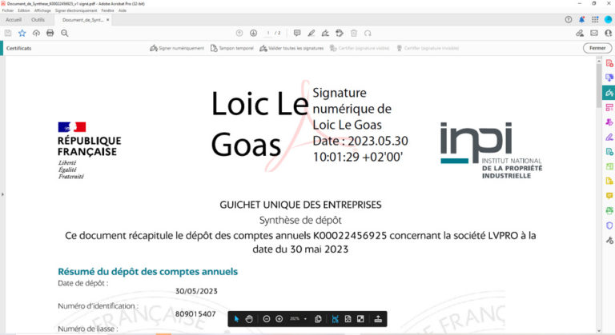Open the search magnifier tool
This screenshot has width=615, height=335.
coord(64,33)
